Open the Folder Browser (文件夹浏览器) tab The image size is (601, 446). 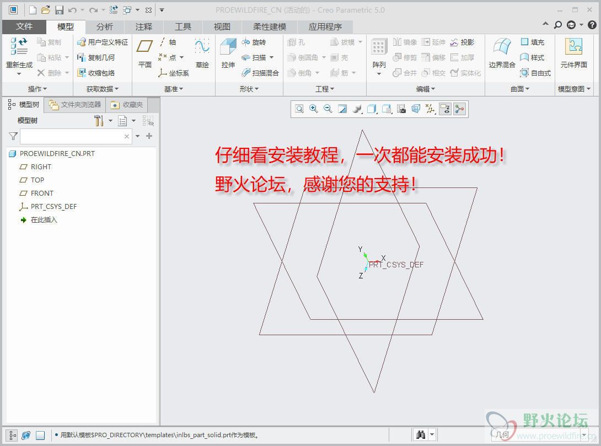click(75, 105)
